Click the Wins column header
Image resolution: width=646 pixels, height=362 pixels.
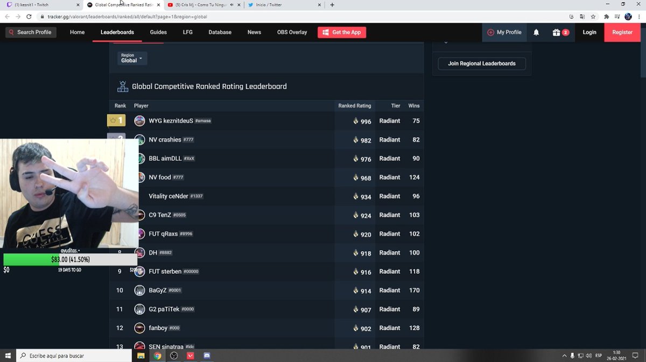pyautogui.click(x=413, y=106)
